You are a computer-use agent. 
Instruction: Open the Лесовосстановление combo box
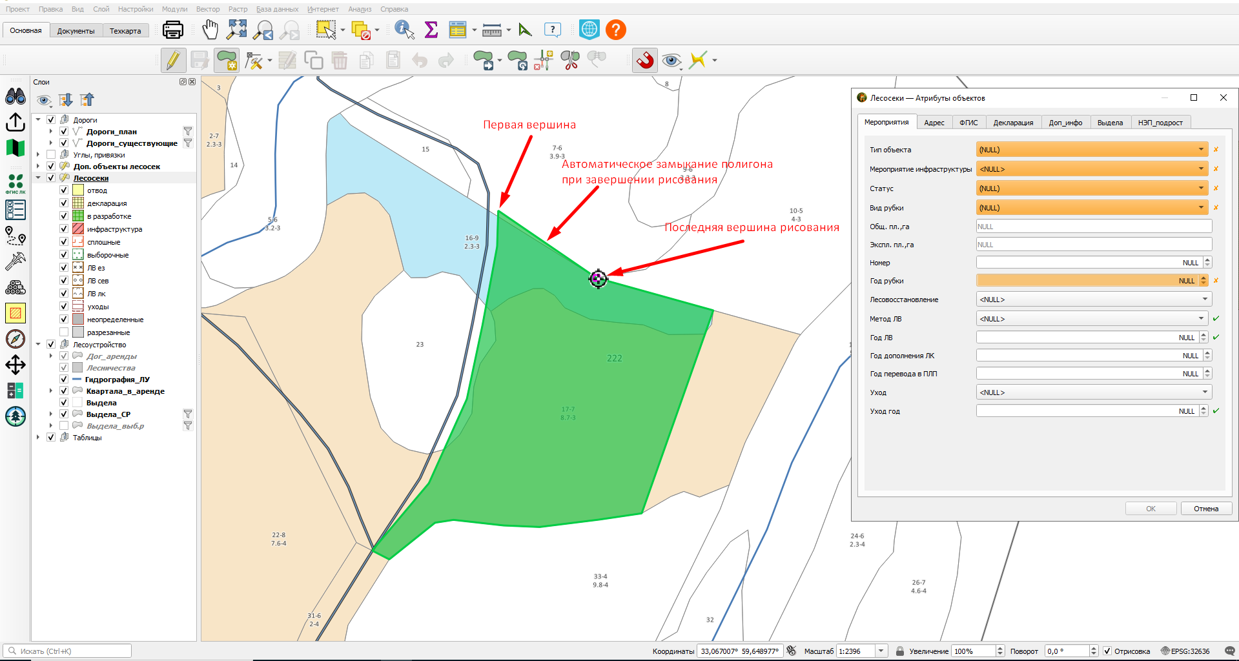[x=1094, y=300]
